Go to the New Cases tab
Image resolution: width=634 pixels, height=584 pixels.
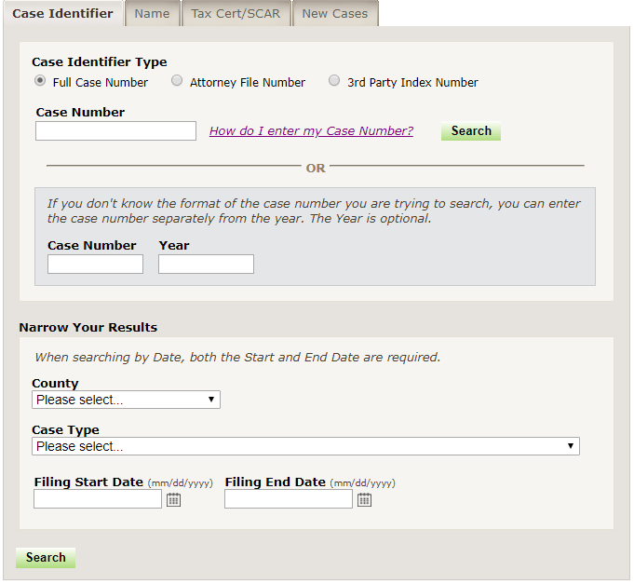(x=334, y=14)
